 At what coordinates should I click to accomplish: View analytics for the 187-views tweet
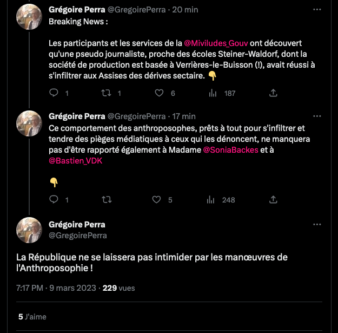pos(212,93)
